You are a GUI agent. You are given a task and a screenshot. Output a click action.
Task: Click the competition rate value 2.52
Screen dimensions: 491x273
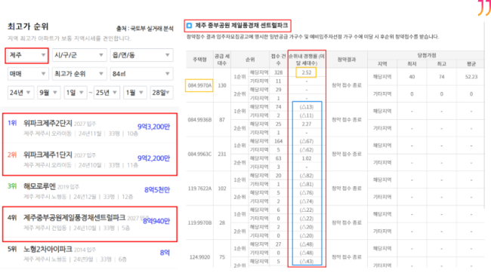[x=306, y=72]
